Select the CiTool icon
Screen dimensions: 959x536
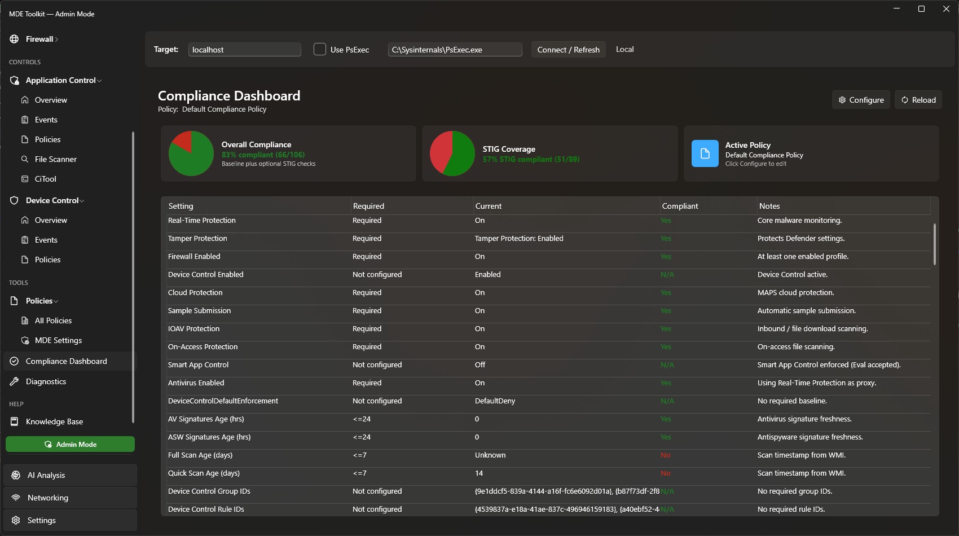point(25,179)
